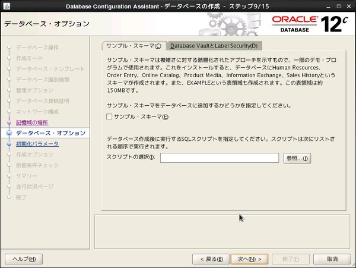Click the step bullet beside 記憶域の場所

(9, 122)
